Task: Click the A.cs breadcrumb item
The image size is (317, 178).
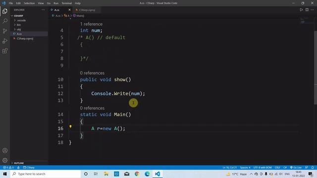Action: 56,15
